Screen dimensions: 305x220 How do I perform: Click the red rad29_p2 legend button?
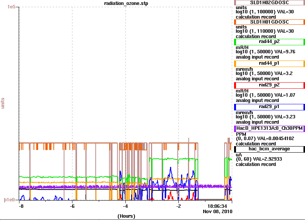[x=270, y=85]
